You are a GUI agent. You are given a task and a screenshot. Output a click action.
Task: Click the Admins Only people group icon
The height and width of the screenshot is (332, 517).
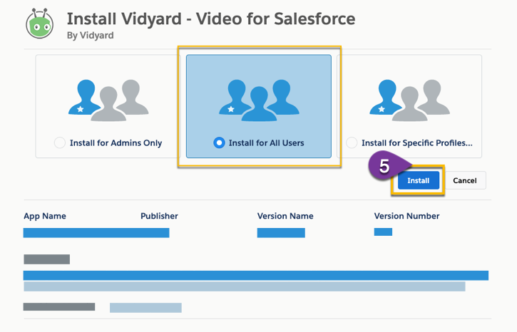click(x=108, y=100)
